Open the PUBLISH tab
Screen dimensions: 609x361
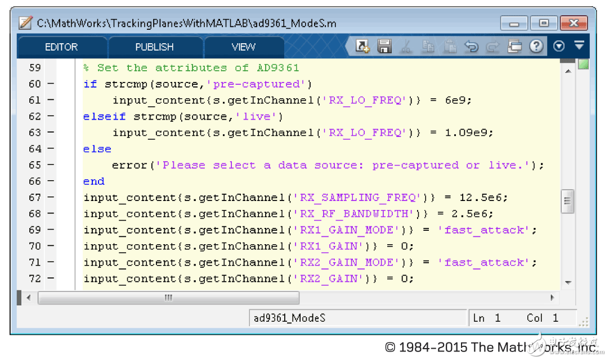pyautogui.click(x=154, y=47)
